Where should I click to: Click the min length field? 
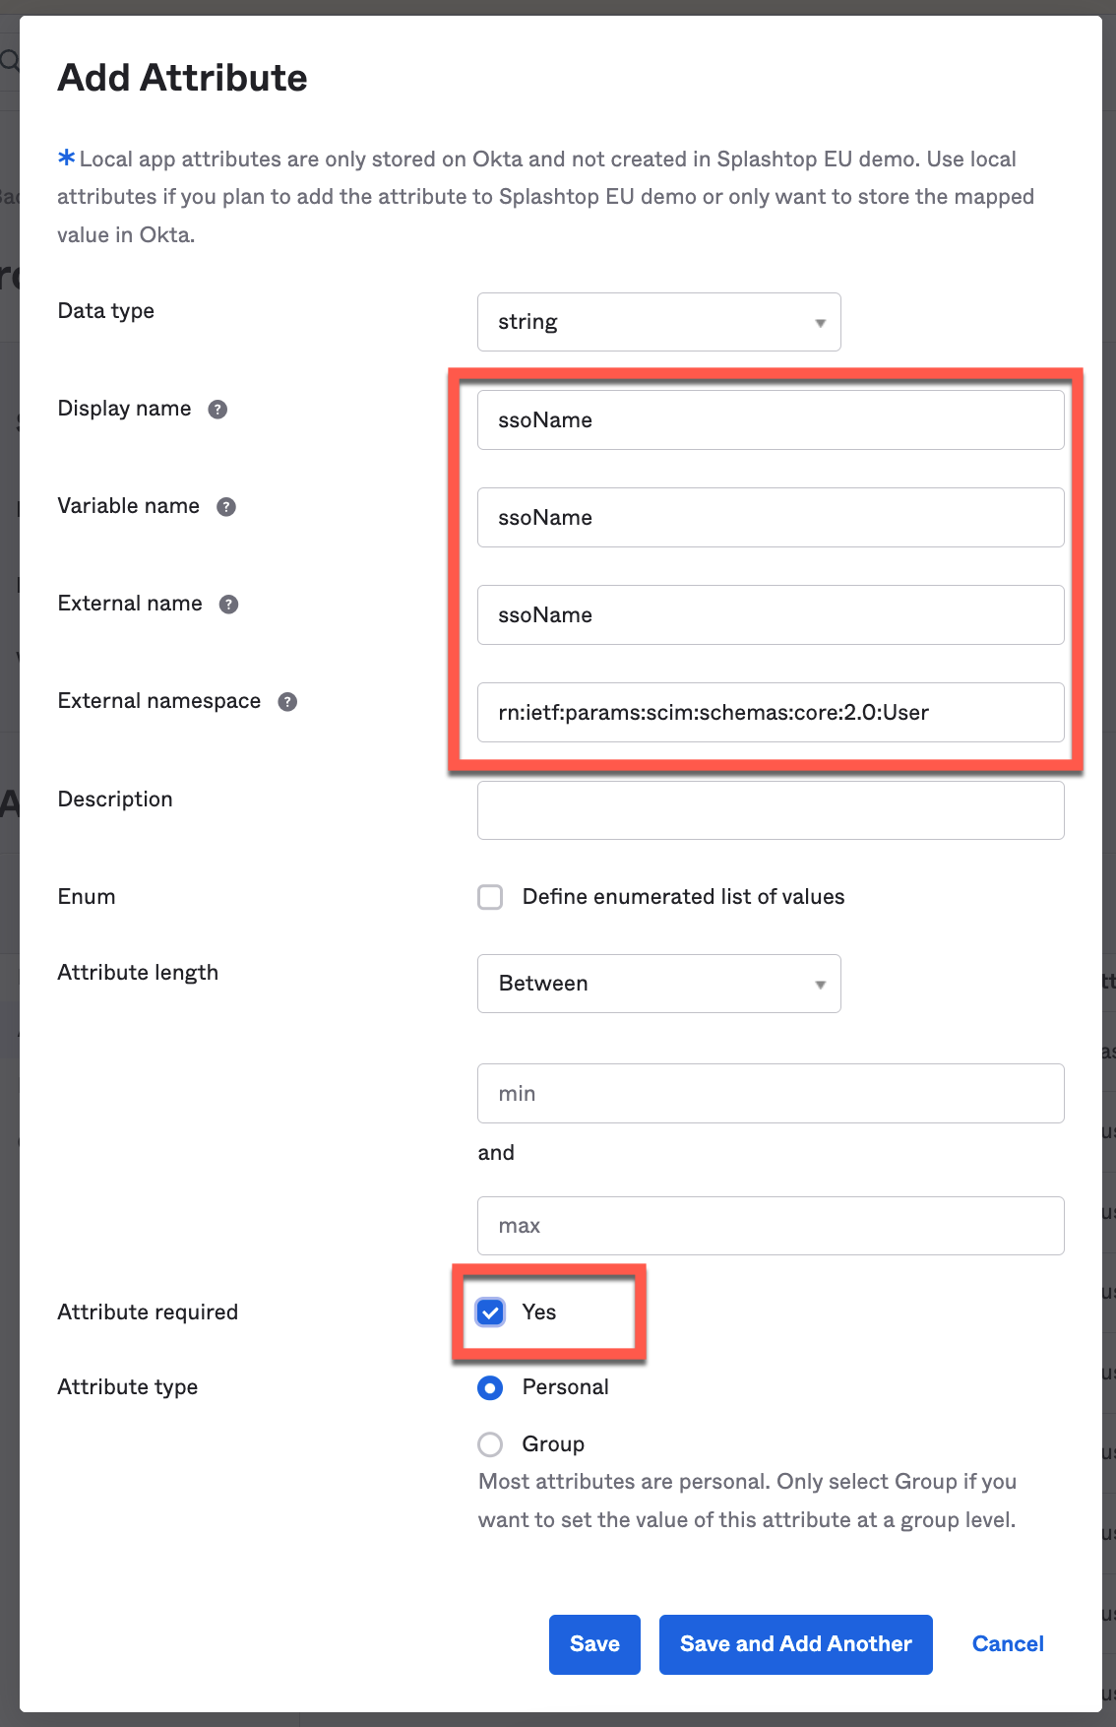click(771, 1094)
